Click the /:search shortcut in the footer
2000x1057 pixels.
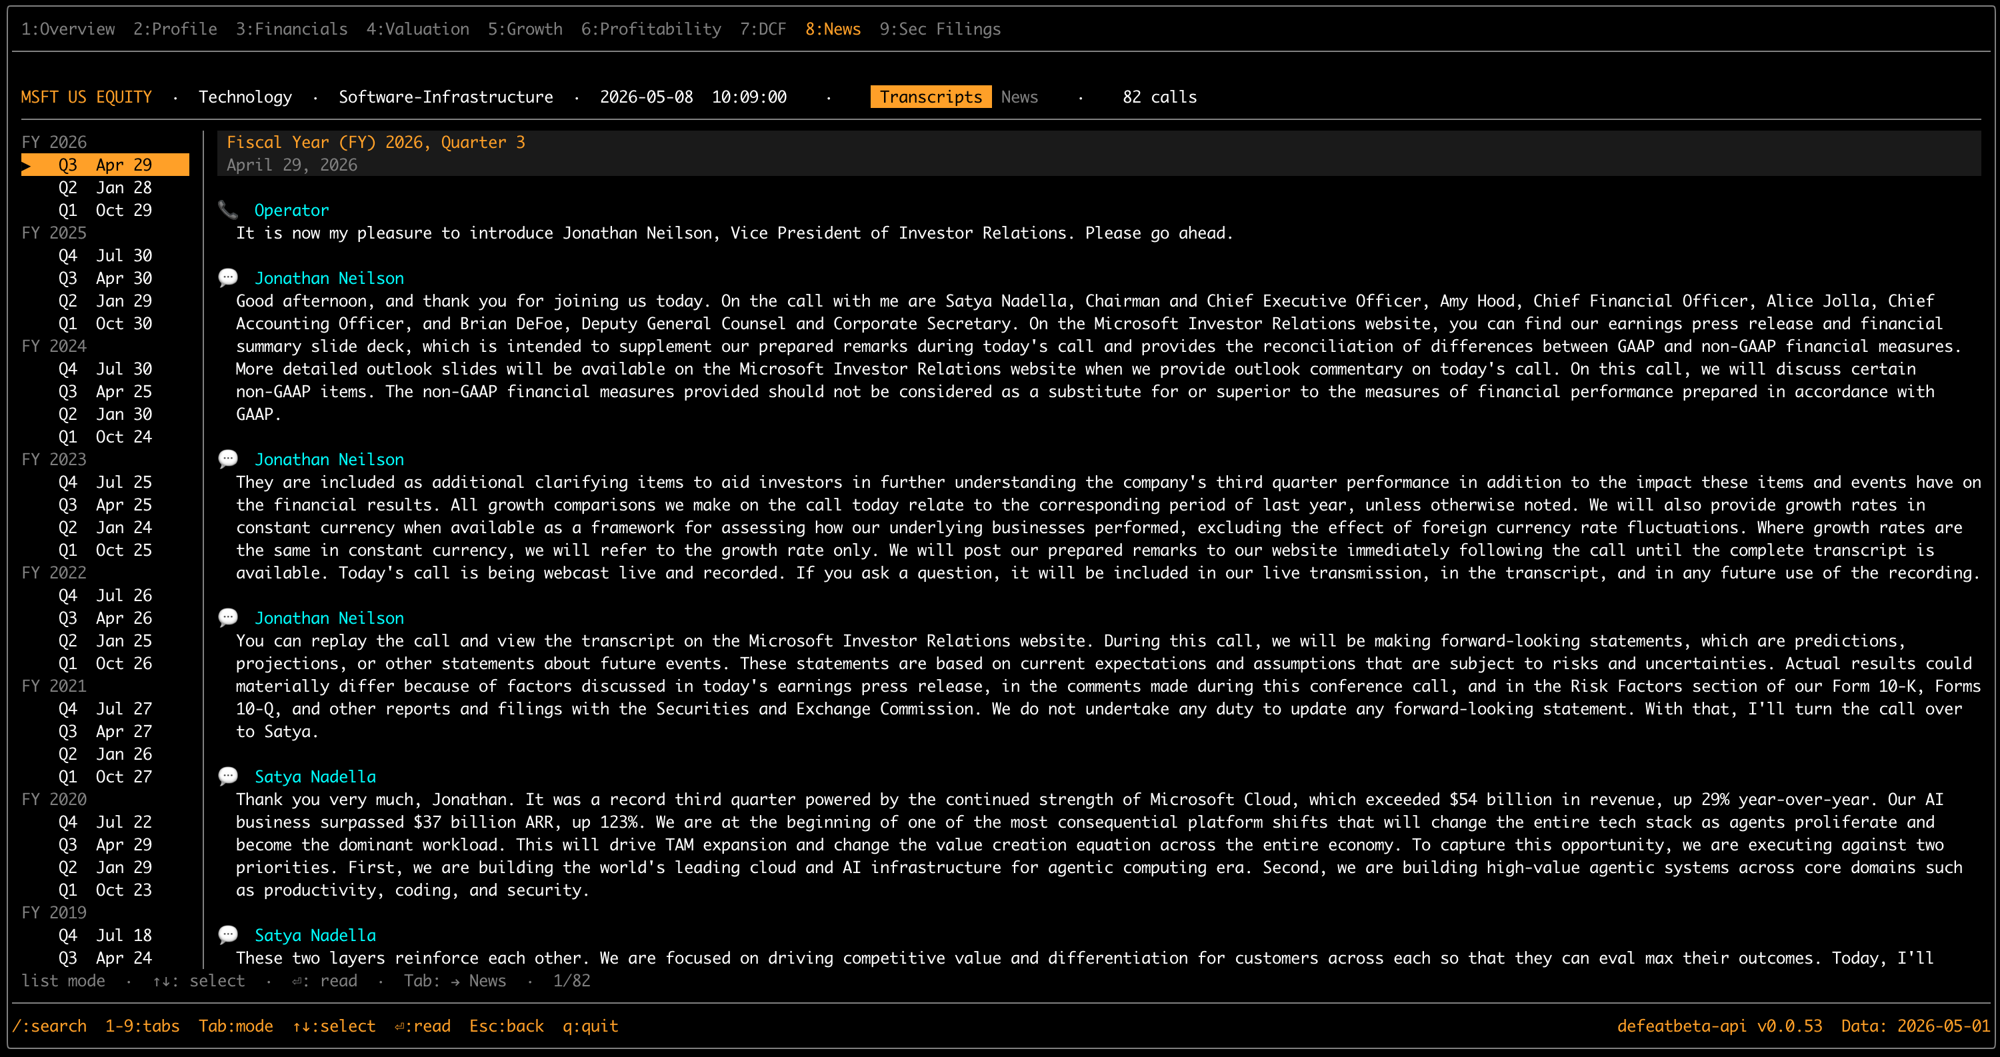tap(49, 1026)
